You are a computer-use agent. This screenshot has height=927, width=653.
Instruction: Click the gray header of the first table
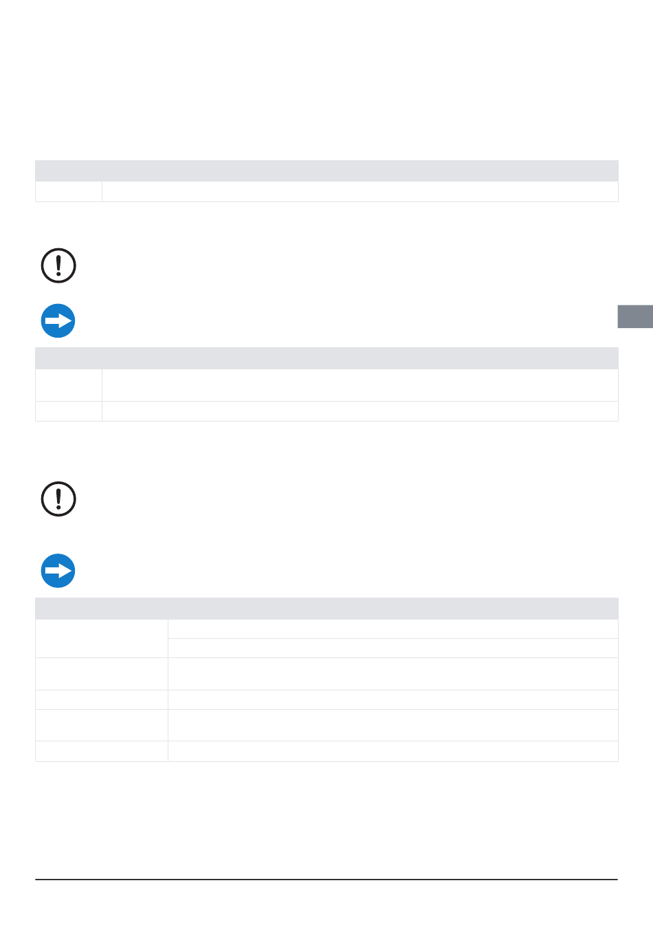(x=326, y=171)
